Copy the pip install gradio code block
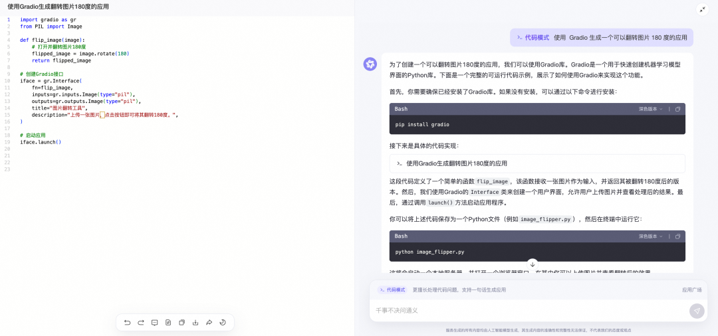Image resolution: width=718 pixels, height=336 pixels. point(677,110)
